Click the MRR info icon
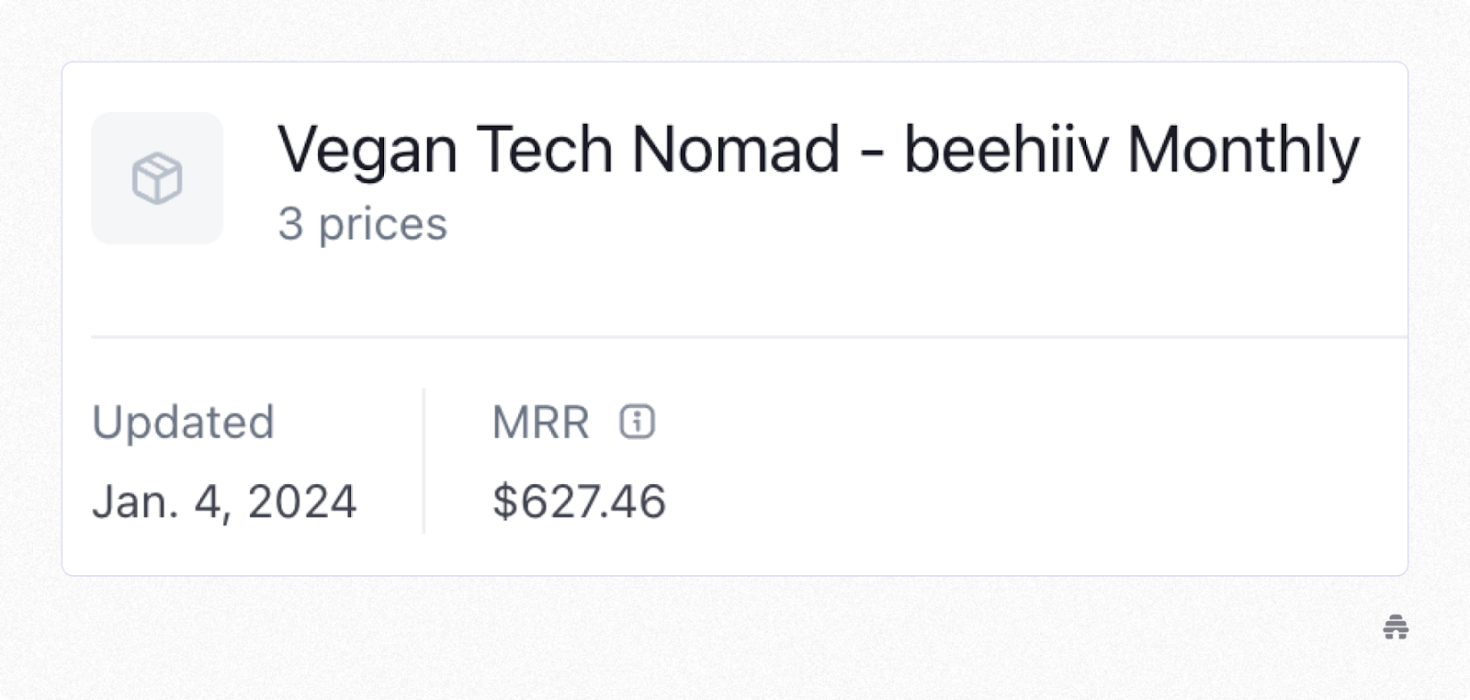 point(637,423)
